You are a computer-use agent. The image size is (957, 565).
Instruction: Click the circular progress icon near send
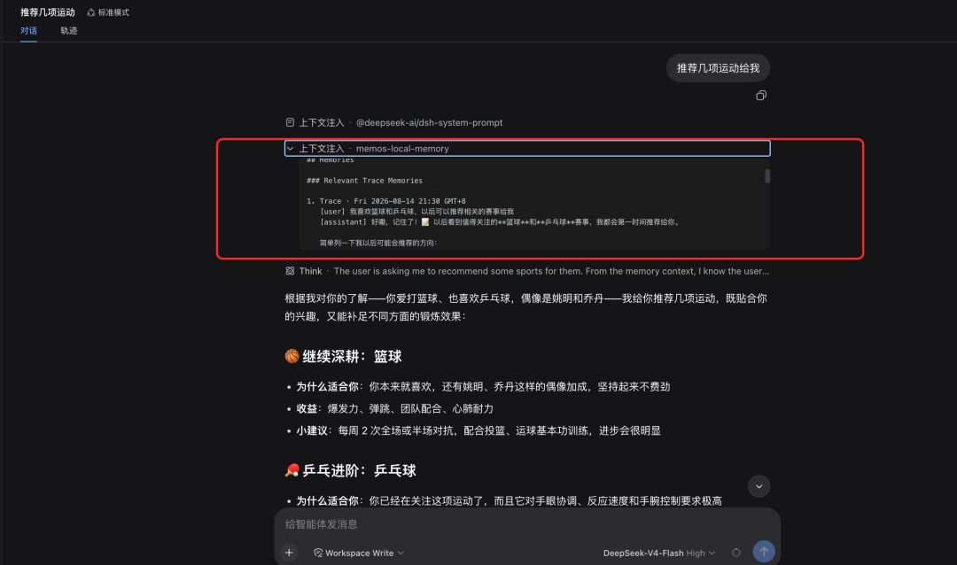coord(736,553)
